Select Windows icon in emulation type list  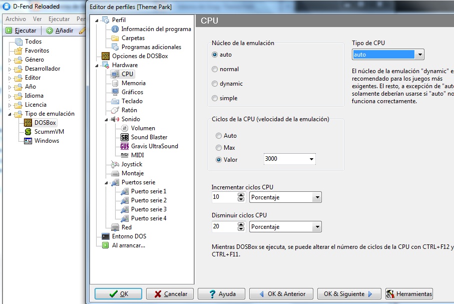(28, 141)
